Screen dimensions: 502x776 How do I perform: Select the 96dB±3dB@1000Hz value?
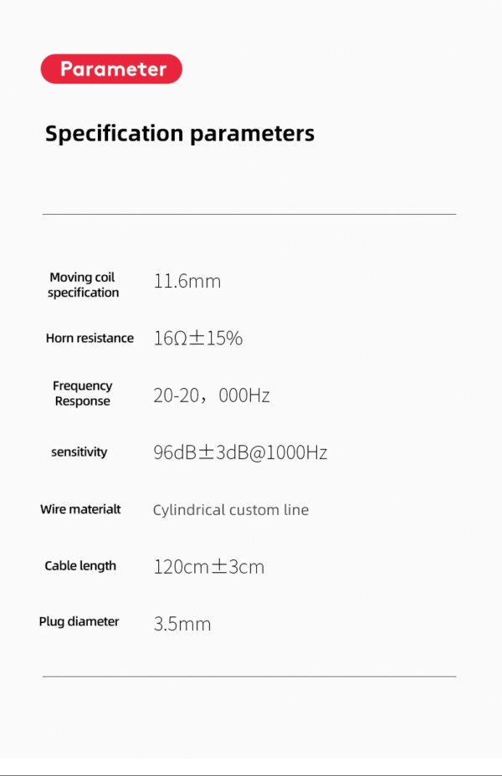click(x=240, y=452)
